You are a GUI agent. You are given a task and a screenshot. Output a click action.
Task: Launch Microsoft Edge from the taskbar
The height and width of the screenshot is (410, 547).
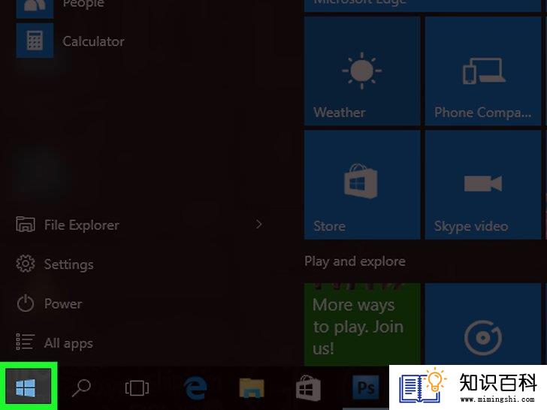[195, 387]
